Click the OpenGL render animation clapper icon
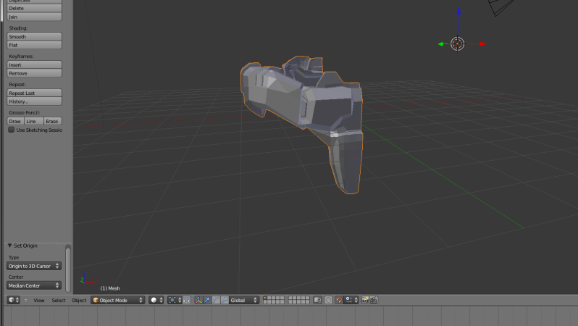This screenshot has height=326, width=578. [374, 300]
